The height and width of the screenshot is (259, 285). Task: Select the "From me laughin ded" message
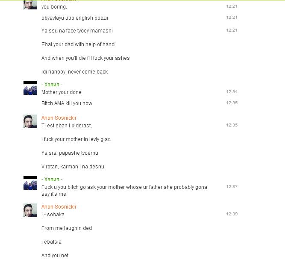coord(67,228)
